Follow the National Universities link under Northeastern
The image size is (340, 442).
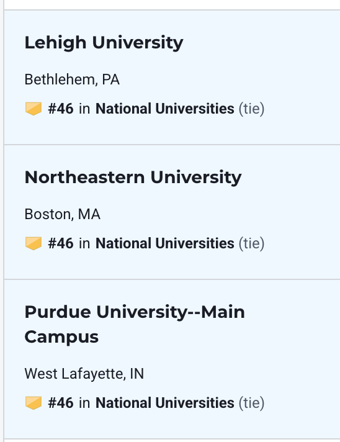click(165, 243)
